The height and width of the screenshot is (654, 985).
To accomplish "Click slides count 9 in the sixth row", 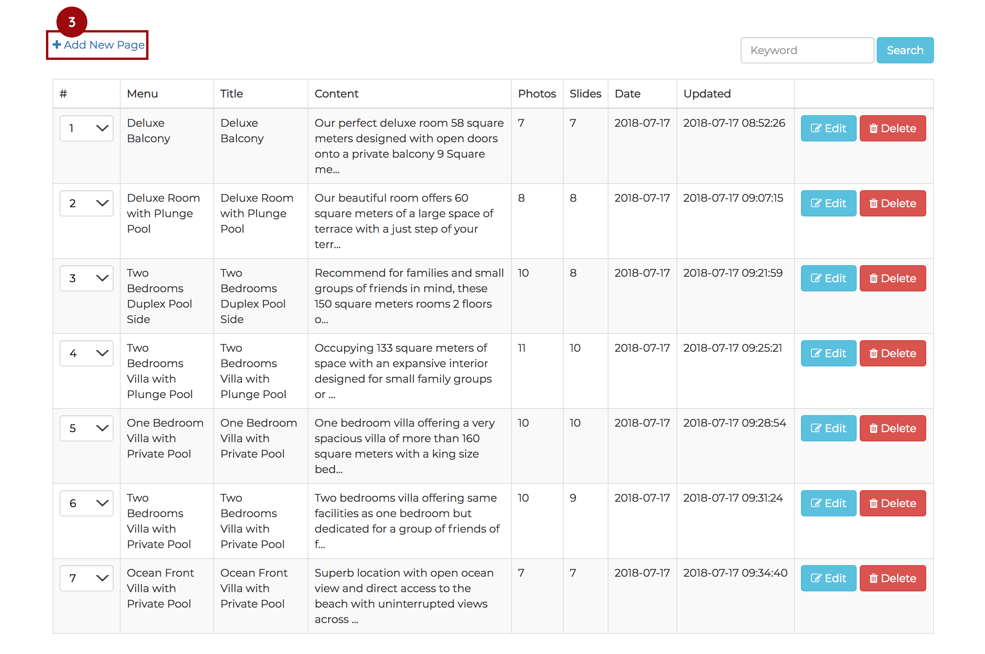I will click(x=573, y=499).
